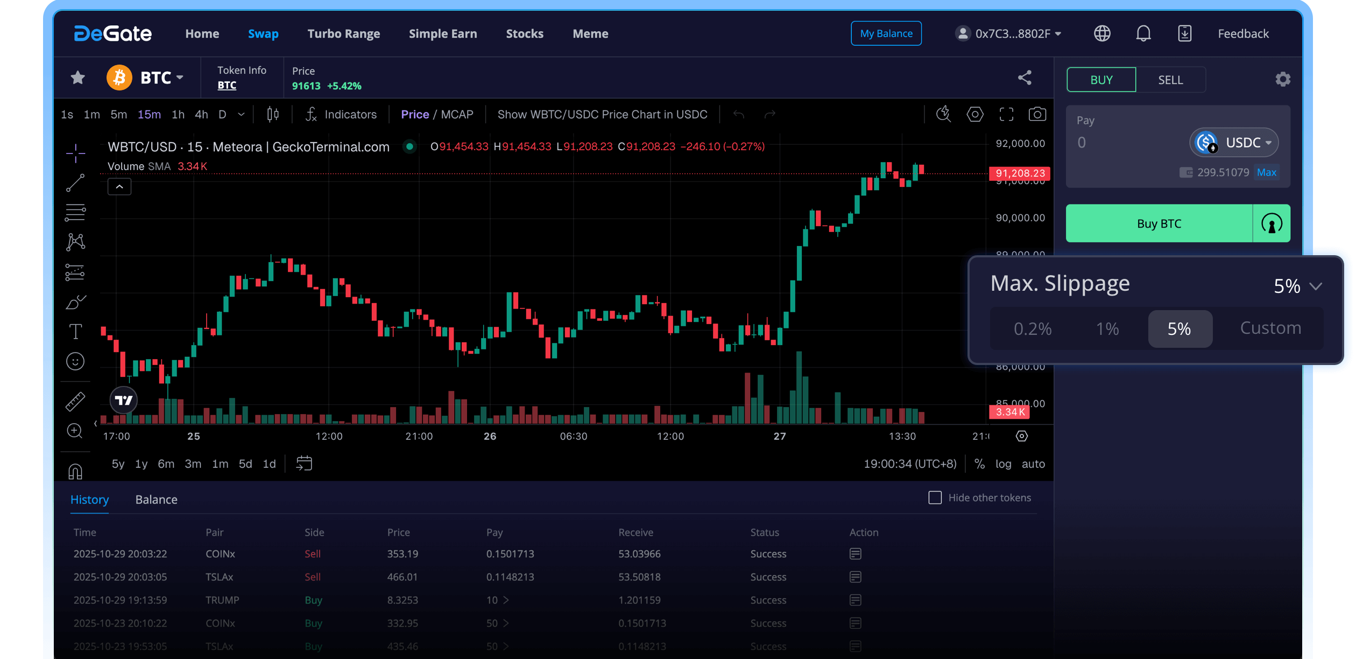Viewport: 1356px width, 659px height.
Task: Select the ruler measure tool
Action: pyautogui.click(x=75, y=401)
